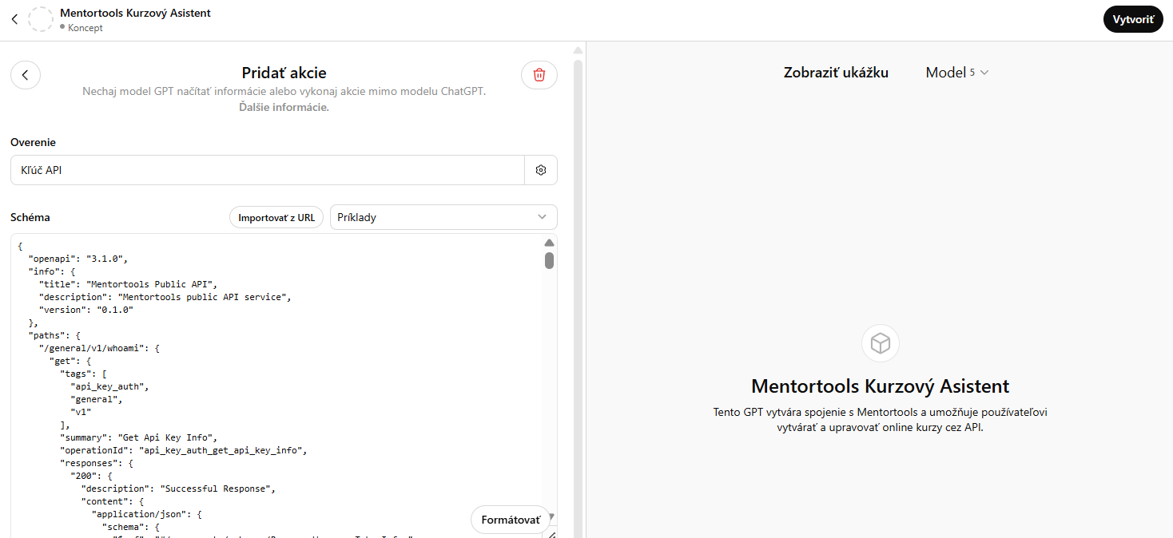The width and height of the screenshot is (1173, 538).
Task: Click the cube icon in preview pane
Action: [x=881, y=343]
